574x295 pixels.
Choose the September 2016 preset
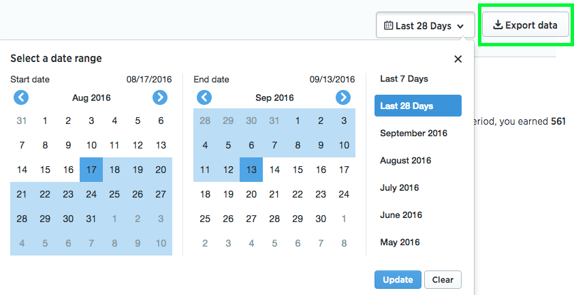pos(413,134)
